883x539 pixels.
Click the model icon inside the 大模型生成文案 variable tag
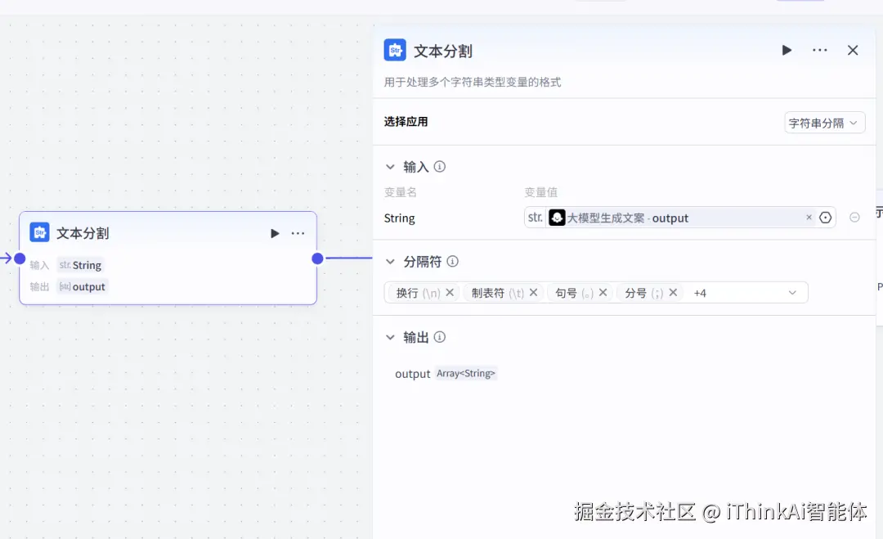click(x=557, y=218)
